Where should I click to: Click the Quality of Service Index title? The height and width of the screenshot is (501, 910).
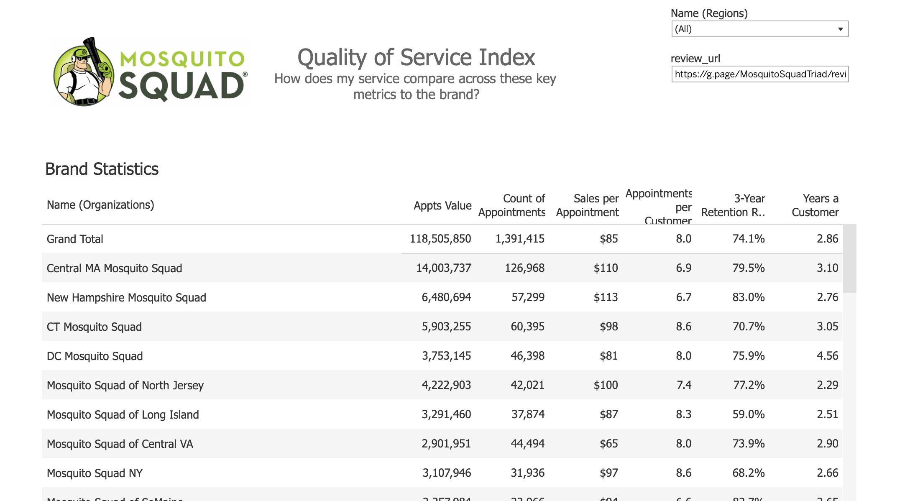point(416,57)
